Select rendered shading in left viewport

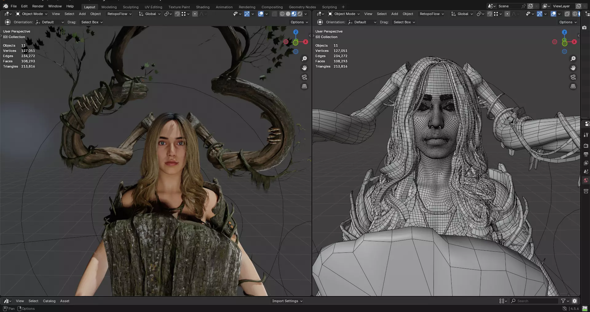300,14
